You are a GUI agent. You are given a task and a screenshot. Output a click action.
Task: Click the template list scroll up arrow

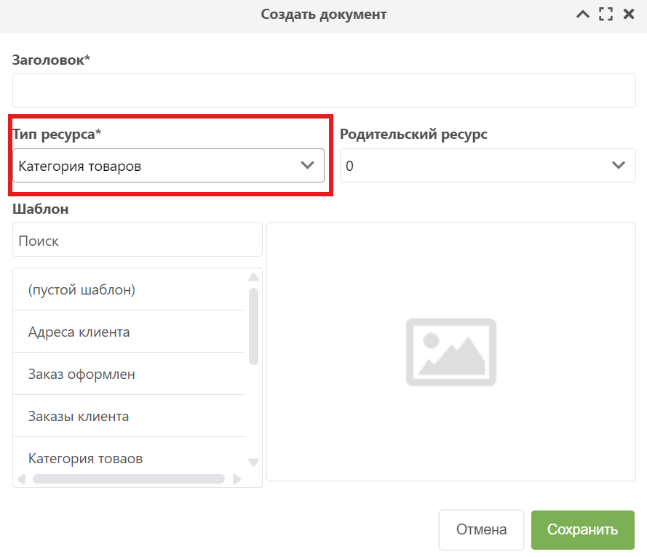click(x=253, y=277)
